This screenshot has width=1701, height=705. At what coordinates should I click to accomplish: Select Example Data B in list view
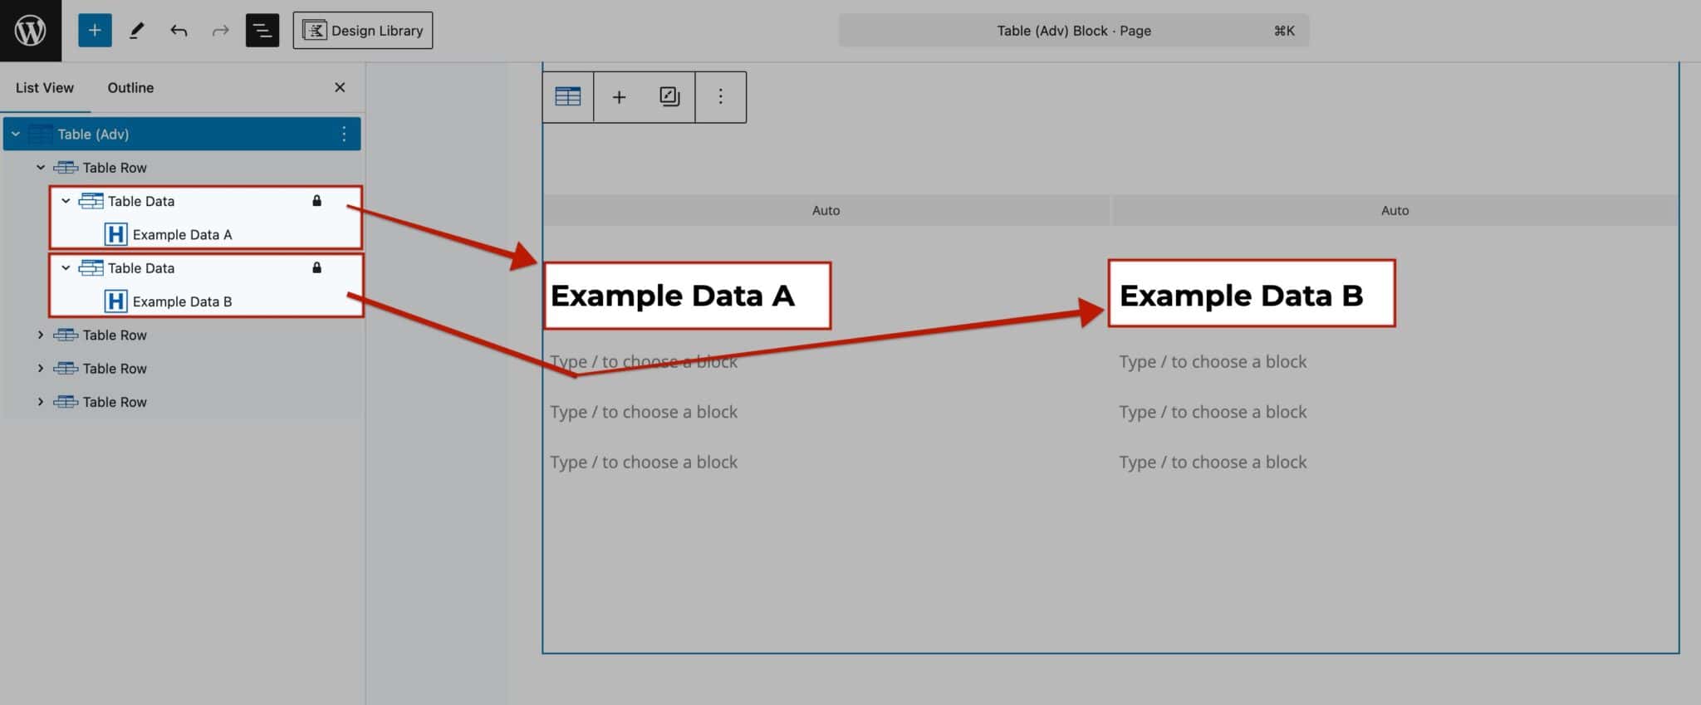tap(182, 301)
